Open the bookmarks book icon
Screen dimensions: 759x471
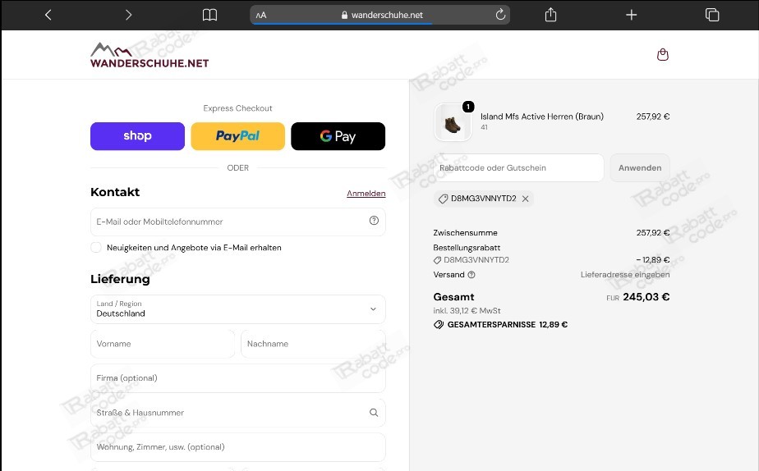point(209,15)
